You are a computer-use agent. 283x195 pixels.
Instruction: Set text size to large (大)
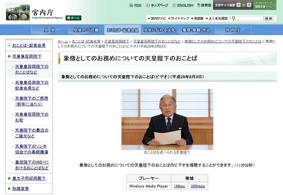[249, 5]
